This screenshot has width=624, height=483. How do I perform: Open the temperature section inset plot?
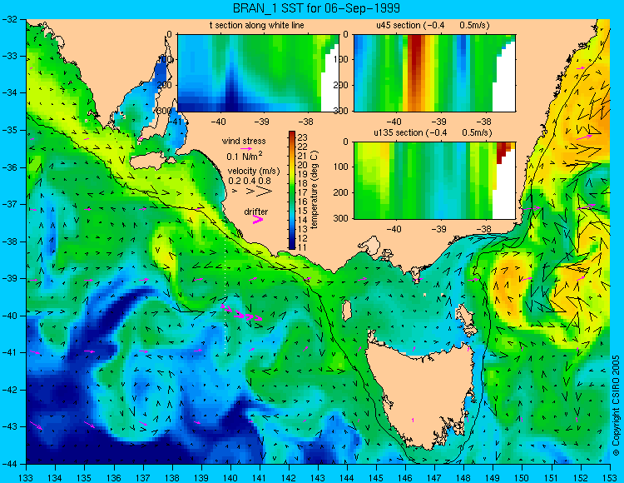point(258,73)
